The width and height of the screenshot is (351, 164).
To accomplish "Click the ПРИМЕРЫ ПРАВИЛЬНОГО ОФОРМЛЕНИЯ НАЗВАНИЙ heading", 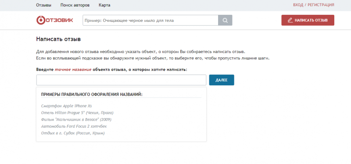I will point(92,94).
